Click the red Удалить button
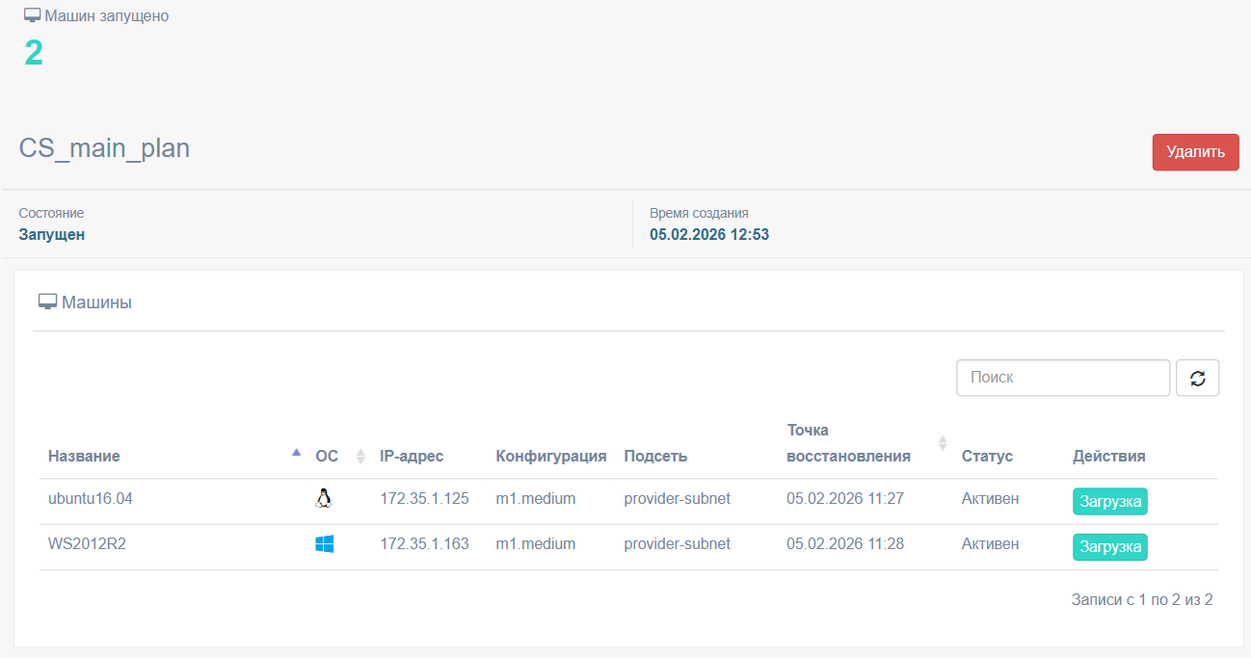This screenshot has width=1251, height=658. coord(1195,152)
